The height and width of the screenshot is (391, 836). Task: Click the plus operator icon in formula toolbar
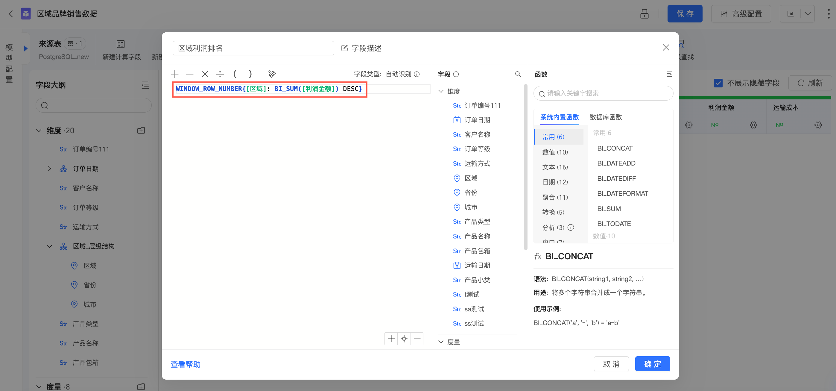click(175, 74)
